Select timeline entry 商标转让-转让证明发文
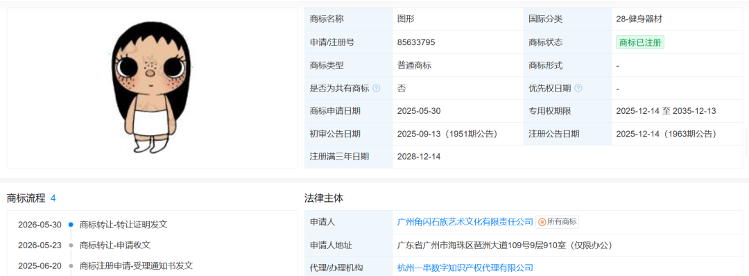The height and width of the screenshot is (276, 749). coord(123,225)
